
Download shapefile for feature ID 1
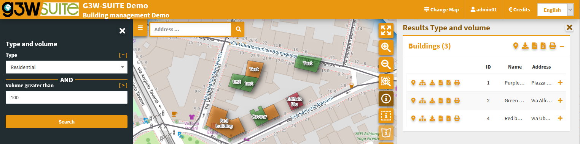pos(432,83)
